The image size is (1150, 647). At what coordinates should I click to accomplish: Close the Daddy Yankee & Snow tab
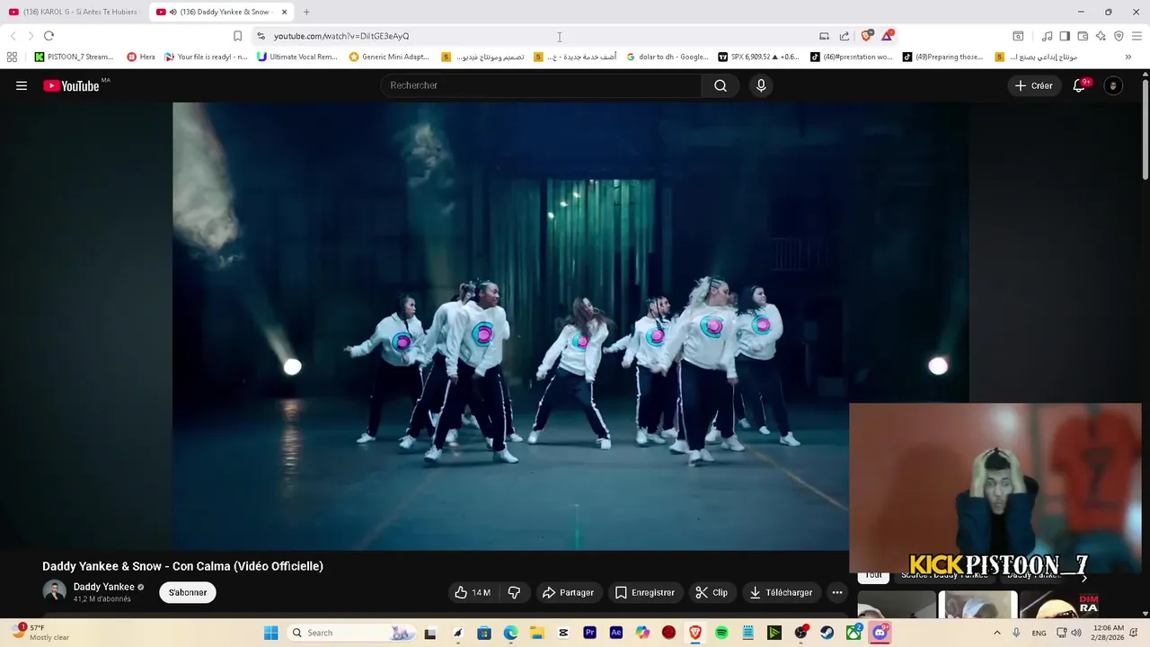(x=285, y=12)
